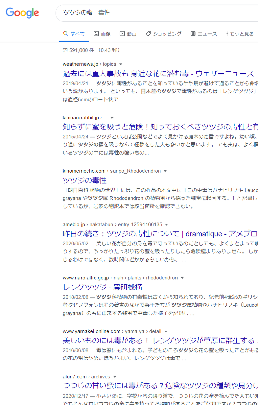The image size is (258, 405).
Task: Open result 過去には重大事故も 身近な花に潜む毒
Action: click(158, 73)
